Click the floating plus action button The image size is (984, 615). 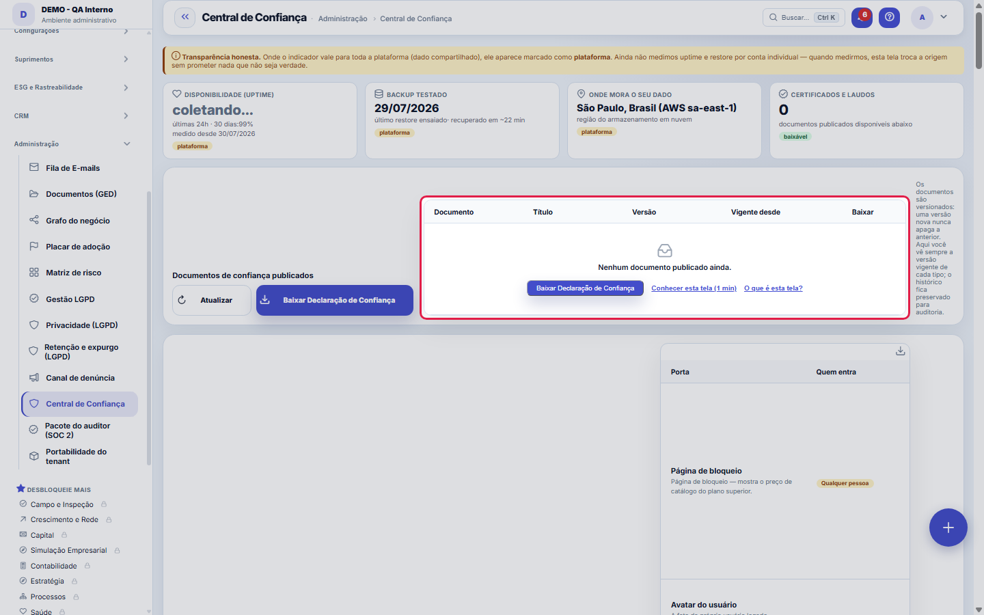pyautogui.click(x=948, y=528)
